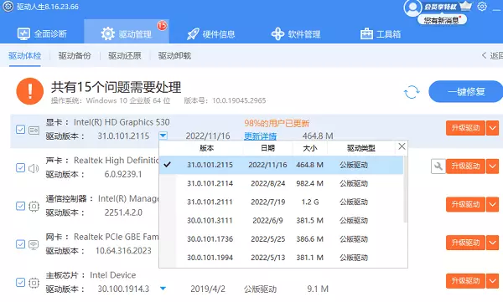Click 升级驱动 for the 通信控制器 row
This screenshot has width=503, height=302.
(x=465, y=204)
